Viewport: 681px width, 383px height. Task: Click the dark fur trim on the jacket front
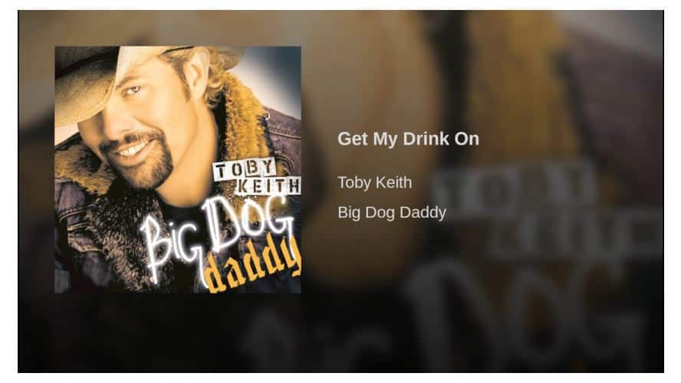122,234
